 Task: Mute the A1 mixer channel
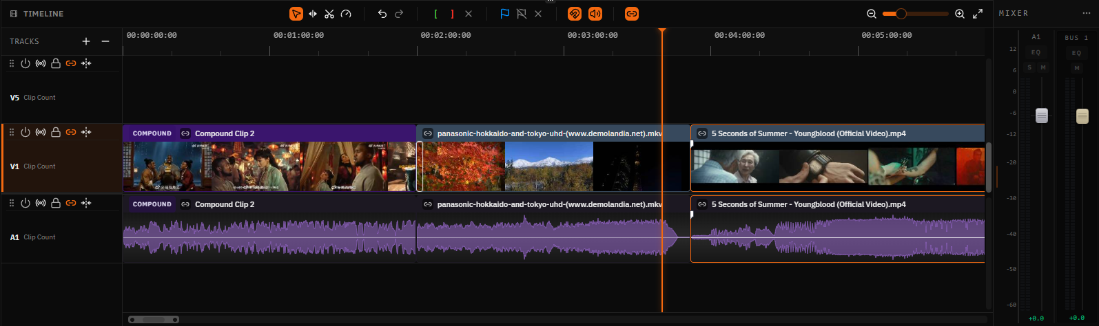point(1043,67)
